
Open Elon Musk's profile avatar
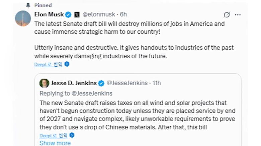tap(23, 19)
